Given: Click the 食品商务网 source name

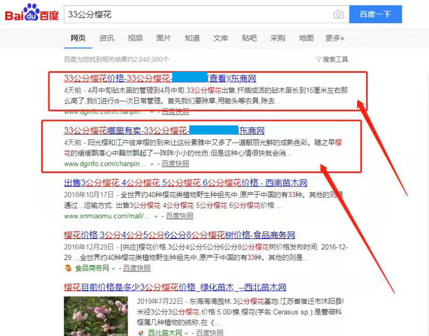Looking at the screenshot, I should (x=92, y=268).
